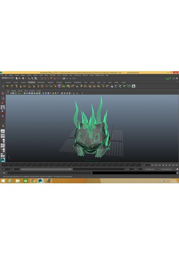Go to the end of playback range
179x254 pixels.
[176, 165]
